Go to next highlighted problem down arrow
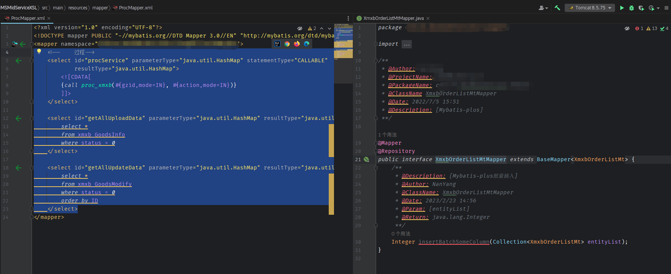Viewport: 671px width, 274px height. click(x=329, y=28)
